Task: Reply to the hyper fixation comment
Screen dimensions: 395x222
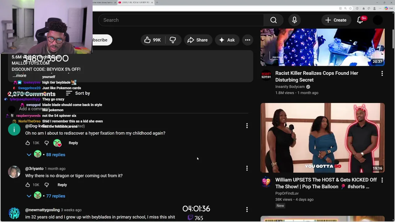Action: click(73, 143)
